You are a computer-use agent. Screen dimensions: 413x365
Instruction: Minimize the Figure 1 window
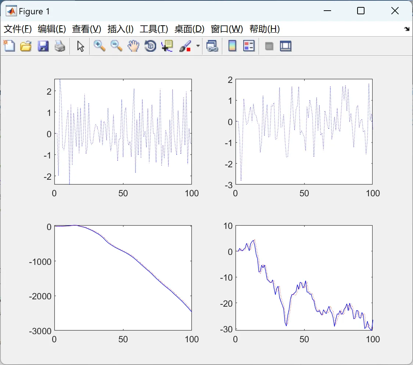[x=327, y=11]
